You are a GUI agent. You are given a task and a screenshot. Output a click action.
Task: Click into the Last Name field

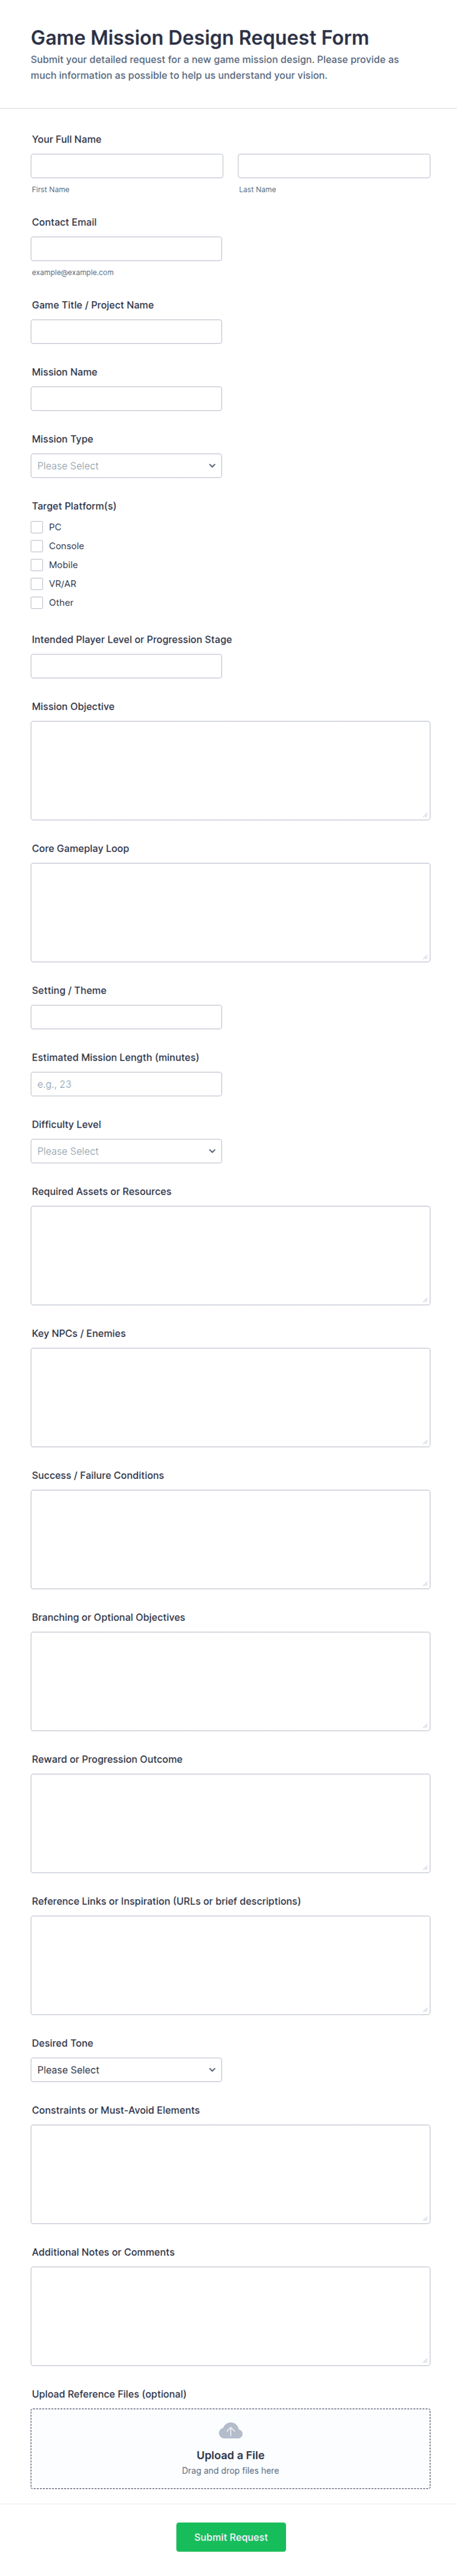click(334, 166)
